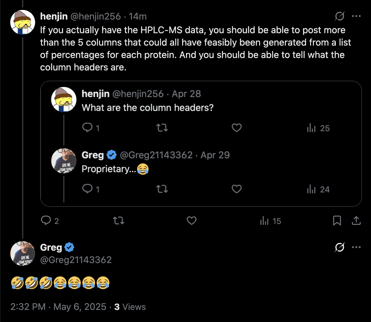Share henjin's top post

(x=356, y=221)
